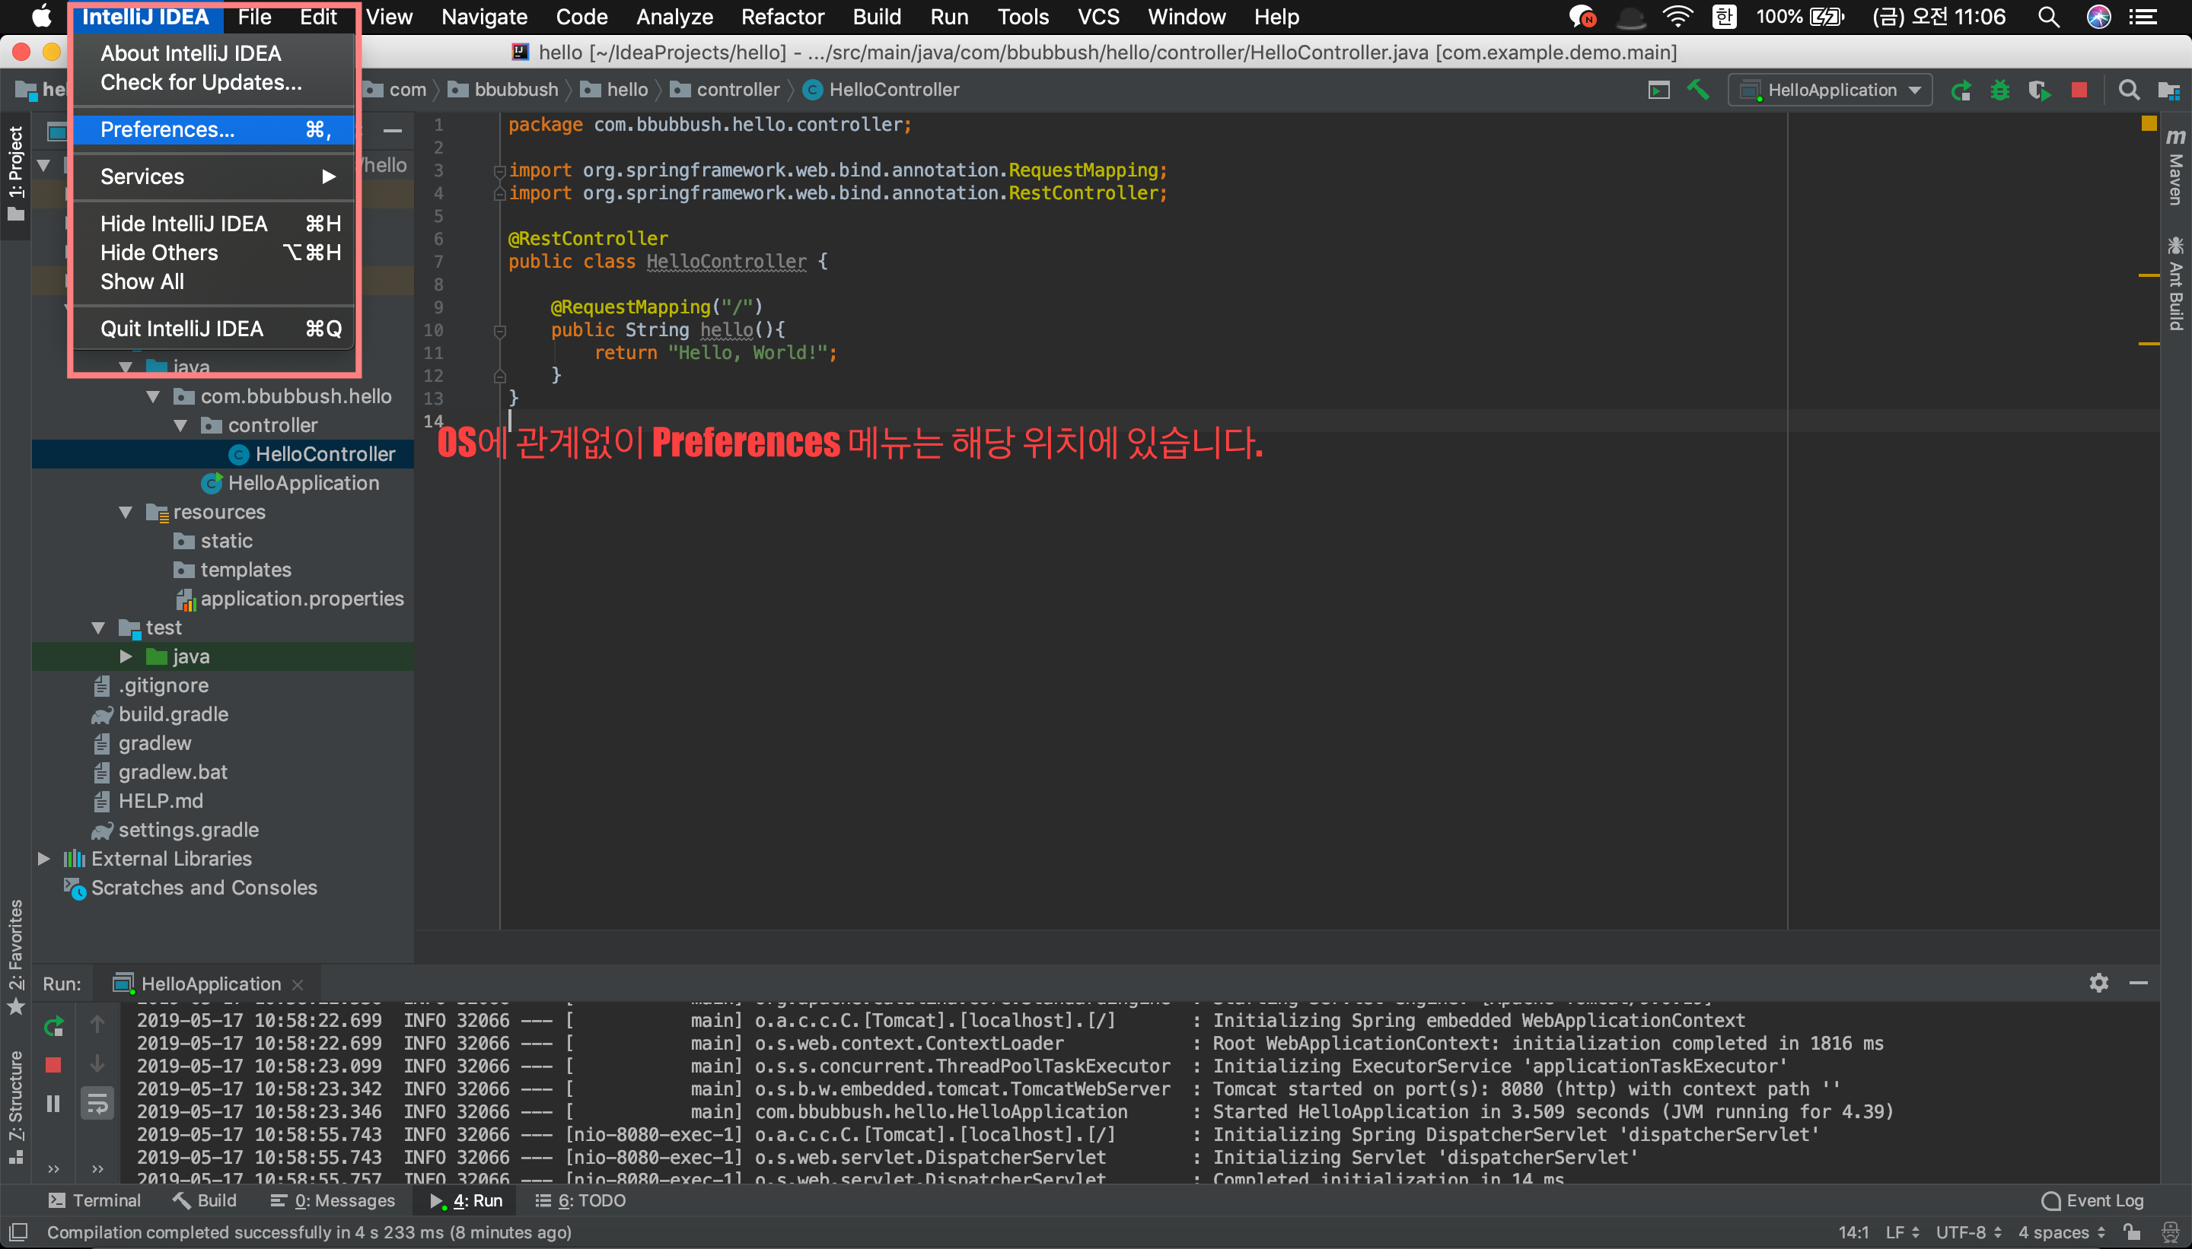The image size is (2192, 1249).
Task: Stop the app with the red square toolbar icon
Action: (x=2077, y=89)
